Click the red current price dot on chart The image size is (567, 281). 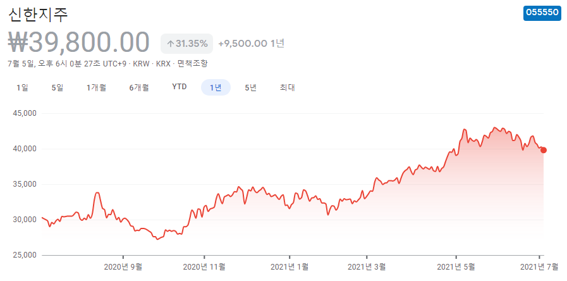543,150
